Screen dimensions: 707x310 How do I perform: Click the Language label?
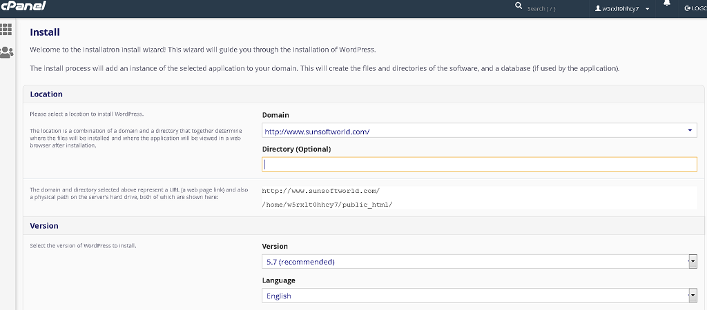(x=279, y=280)
